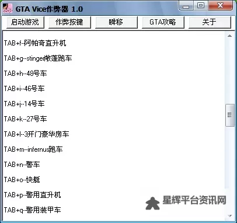The image size is (237, 223).
Task: Select the TAB+n 警车 line
Action: click(x=22, y=165)
